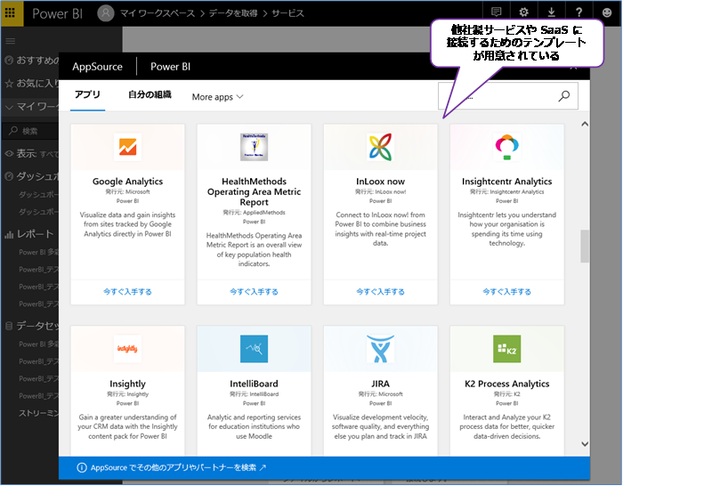Click the IntelliBoard app logo

pyautogui.click(x=254, y=349)
